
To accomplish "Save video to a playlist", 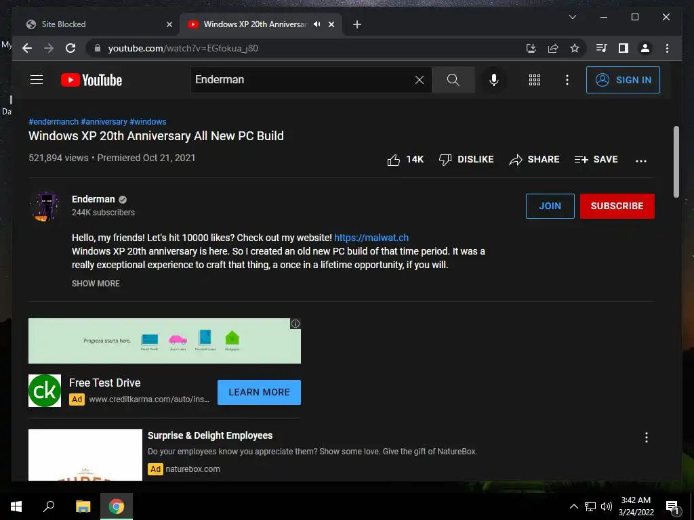I will pyautogui.click(x=596, y=160).
